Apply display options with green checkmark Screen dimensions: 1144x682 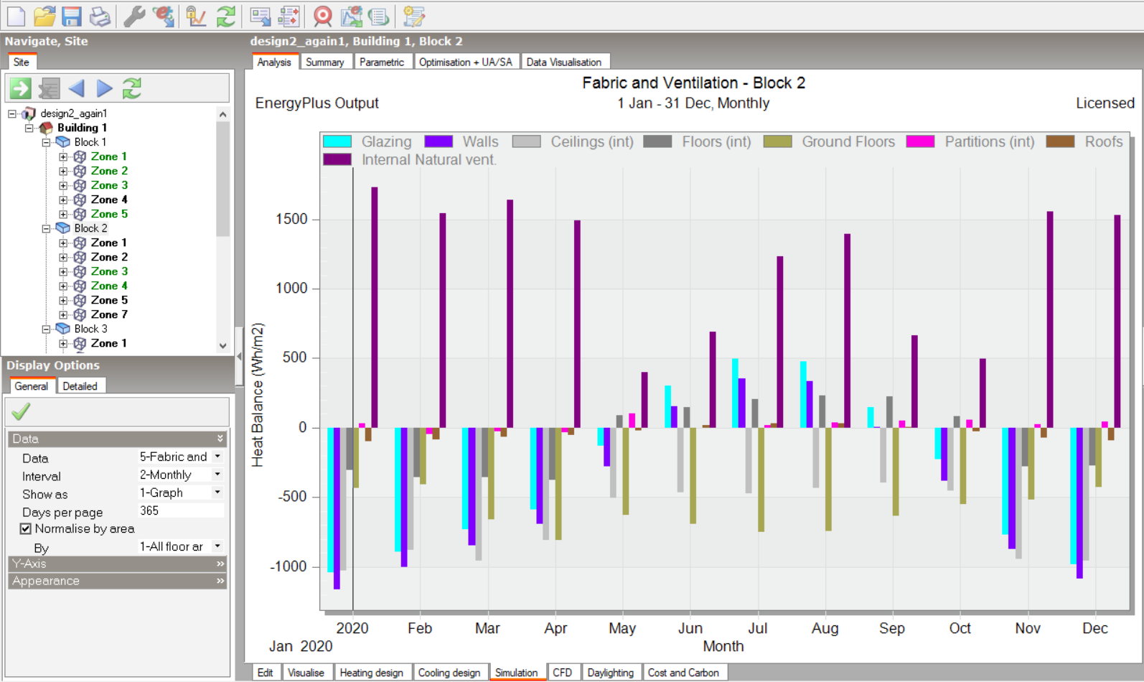pyautogui.click(x=22, y=411)
